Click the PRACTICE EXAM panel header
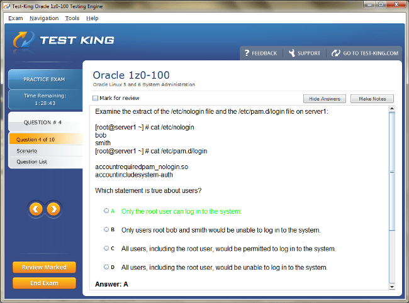The image size is (409, 303). click(44, 79)
